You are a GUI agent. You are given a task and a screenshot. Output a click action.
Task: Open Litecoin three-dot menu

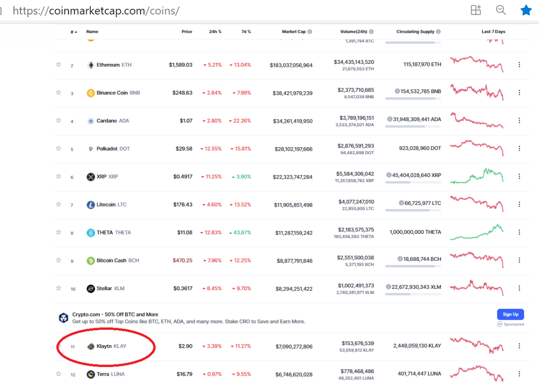click(x=519, y=204)
